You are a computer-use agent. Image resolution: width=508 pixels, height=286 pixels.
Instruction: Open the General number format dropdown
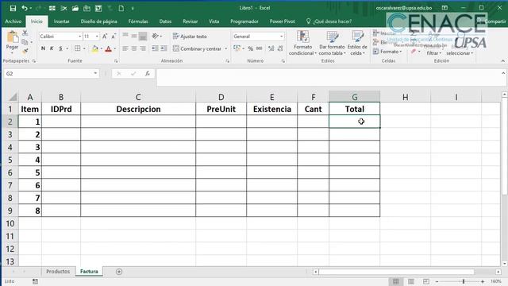(281, 37)
